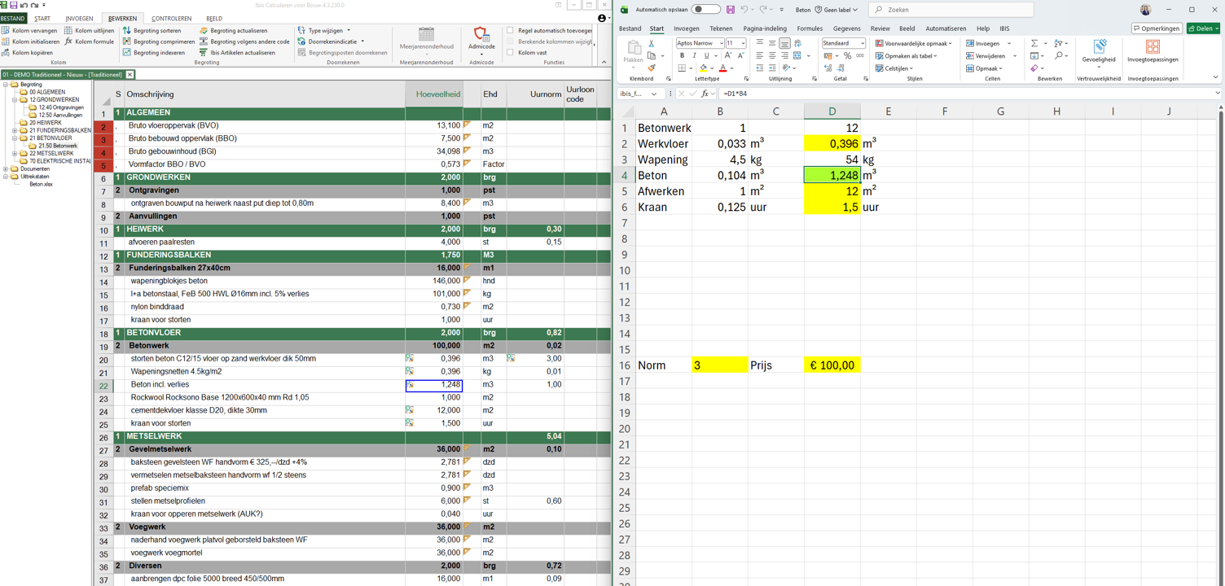The width and height of the screenshot is (1225, 586).
Task: Click Excel format painter brush icon
Action: pyautogui.click(x=652, y=68)
